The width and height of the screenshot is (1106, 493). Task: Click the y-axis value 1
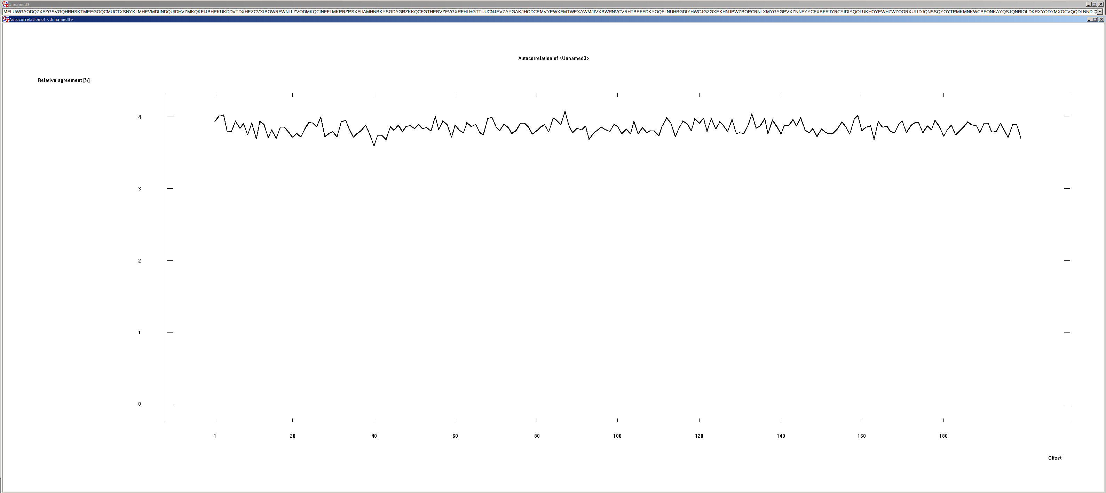(x=140, y=332)
